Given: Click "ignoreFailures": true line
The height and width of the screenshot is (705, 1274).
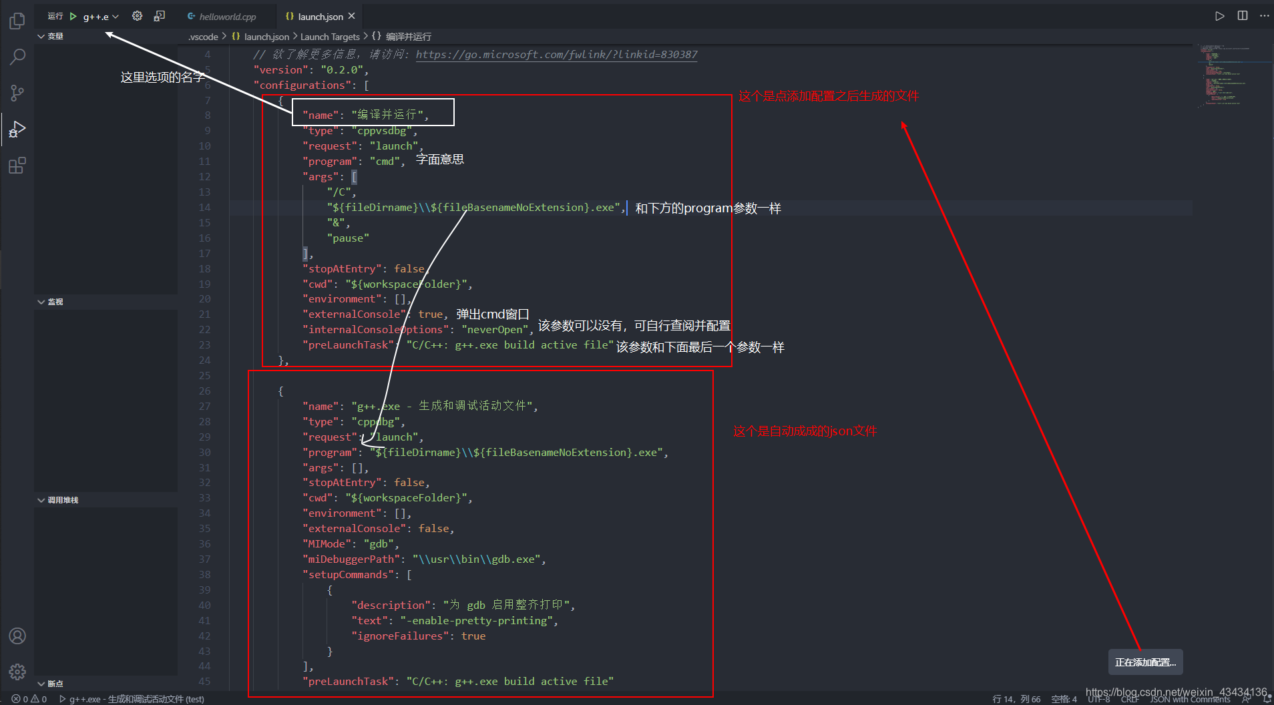Looking at the screenshot, I should 419,636.
